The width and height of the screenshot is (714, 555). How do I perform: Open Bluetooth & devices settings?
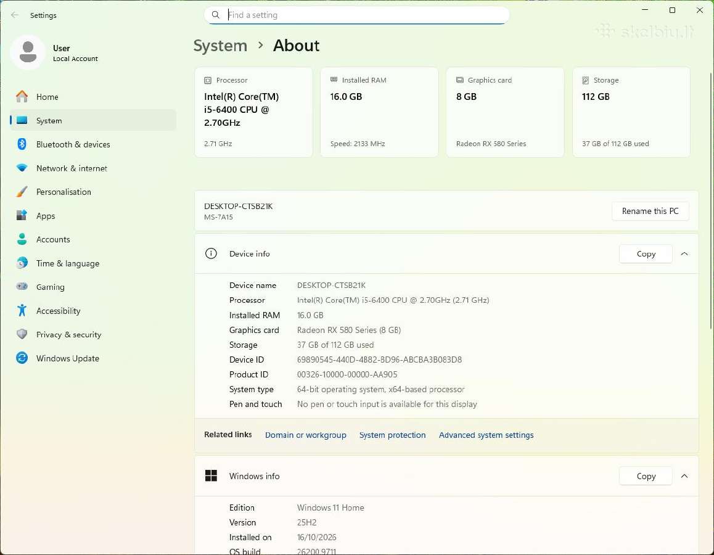coord(93,144)
